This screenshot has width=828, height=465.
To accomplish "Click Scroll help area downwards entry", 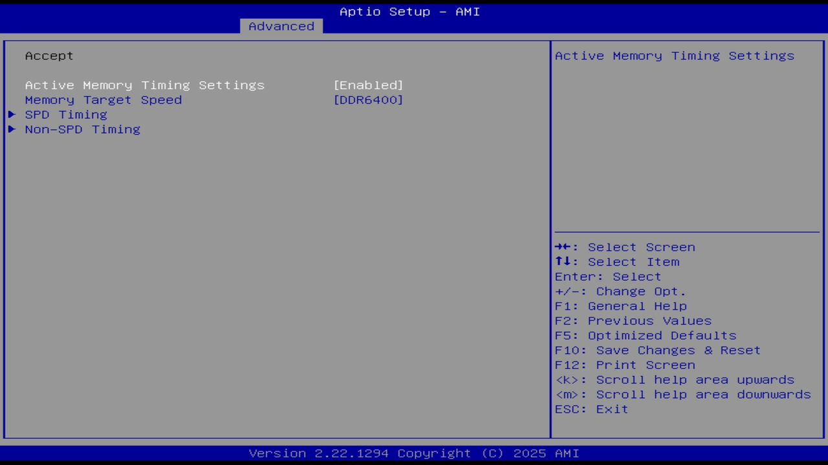I will coord(682,394).
